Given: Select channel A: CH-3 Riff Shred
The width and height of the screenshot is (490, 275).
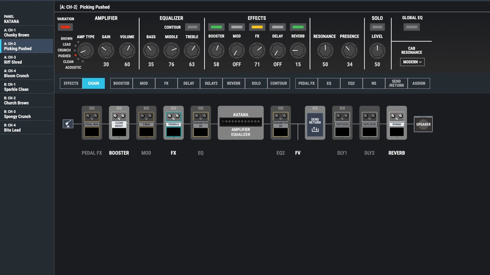Looking at the screenshot, I should tap(27, 60).
